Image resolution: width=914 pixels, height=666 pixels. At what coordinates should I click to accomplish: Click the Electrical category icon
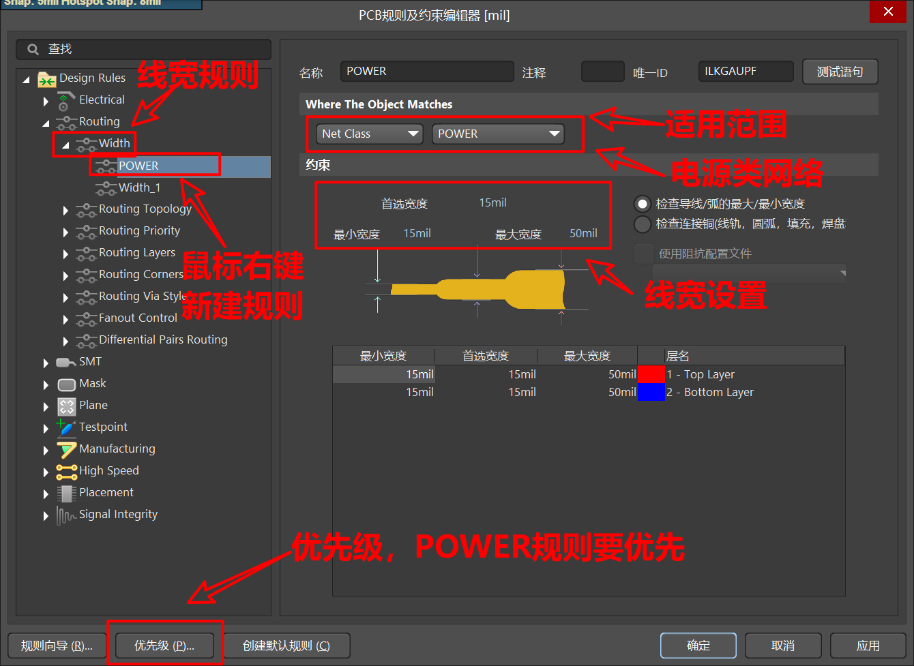coord(65,102)
